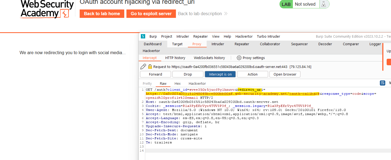
Task: Open the Comparer tab
Action: (351, 44)
